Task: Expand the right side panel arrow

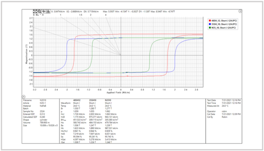Action: pyautogui.click(x=240, y=11)
